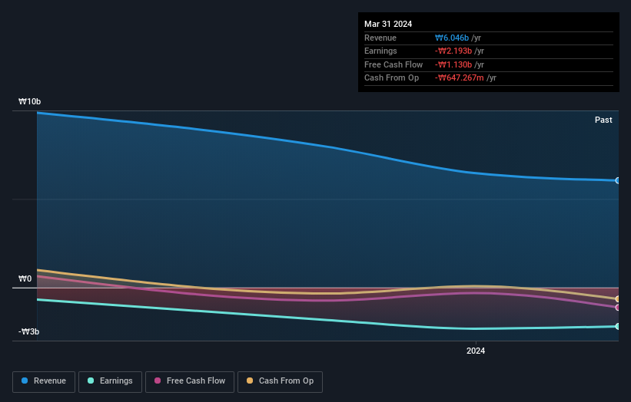Click the -₩2.193b earnings value
631x402 pixels.
pos(453,51)
